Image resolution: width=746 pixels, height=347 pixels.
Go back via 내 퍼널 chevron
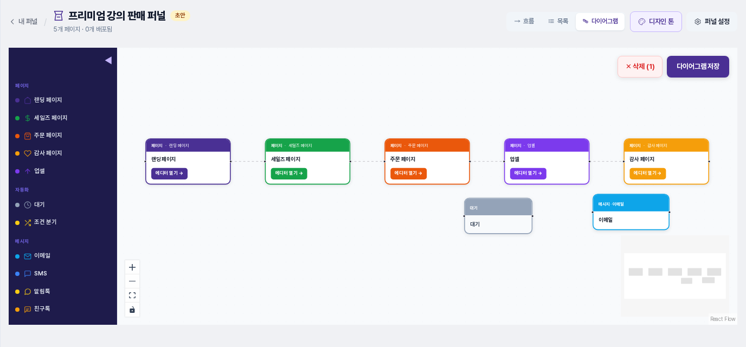click(x=12, y=22)
